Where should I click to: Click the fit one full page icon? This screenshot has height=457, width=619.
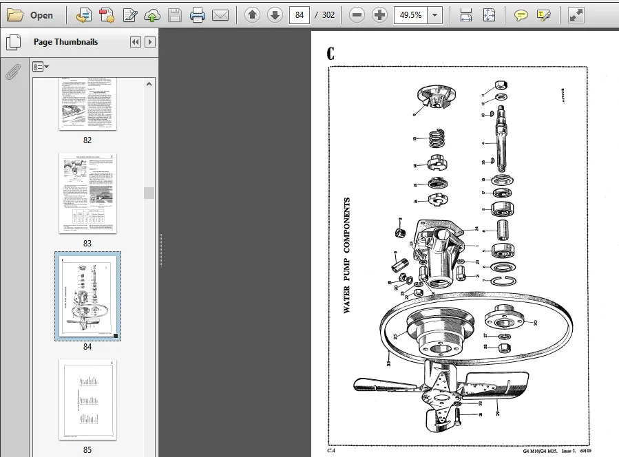[489, 15]
